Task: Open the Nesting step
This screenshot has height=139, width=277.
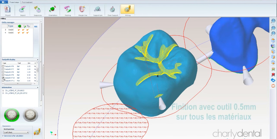Action: pos(68,10)
